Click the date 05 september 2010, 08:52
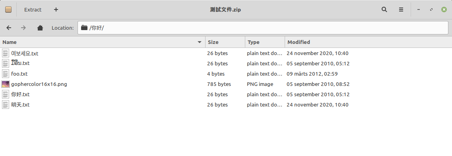Image resolution: width=452 pixels, height=156 pixels. [x=318, y=84]
